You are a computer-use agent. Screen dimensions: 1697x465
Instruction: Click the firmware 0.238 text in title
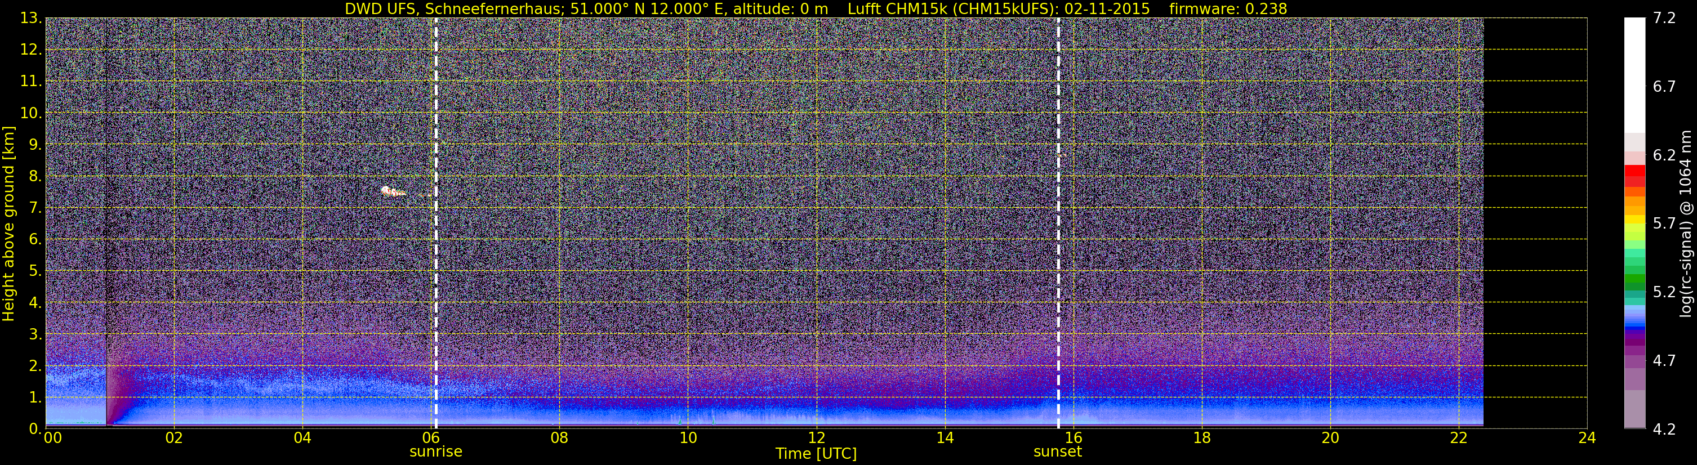tap(1228, 8)
